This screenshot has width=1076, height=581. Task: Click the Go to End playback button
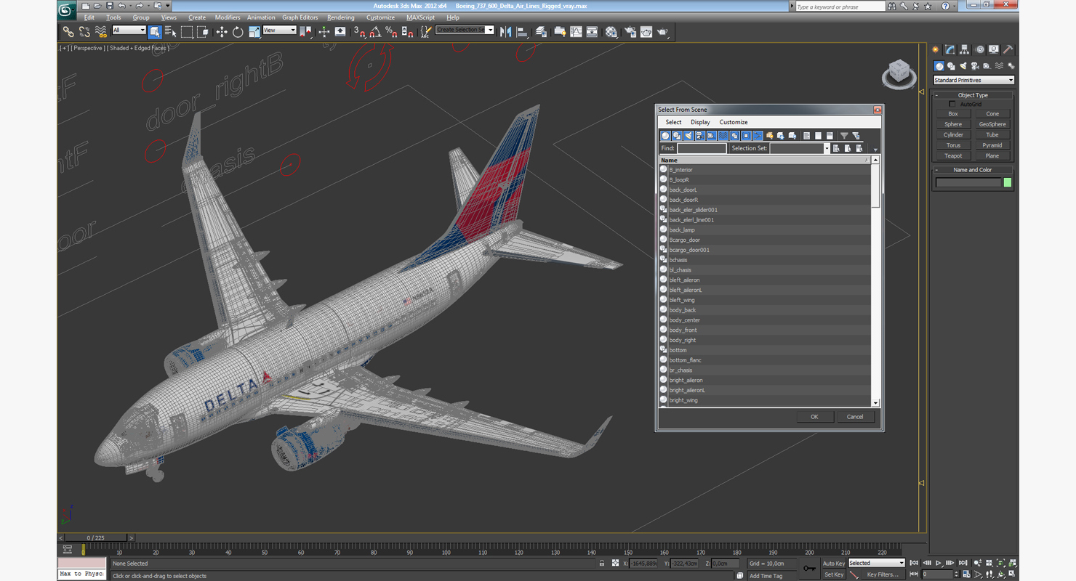[x=963, y=563]
